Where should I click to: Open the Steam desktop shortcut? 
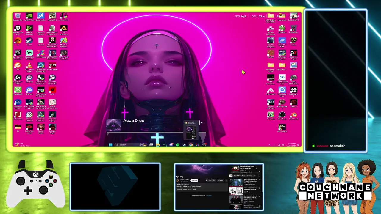[29, 42]
